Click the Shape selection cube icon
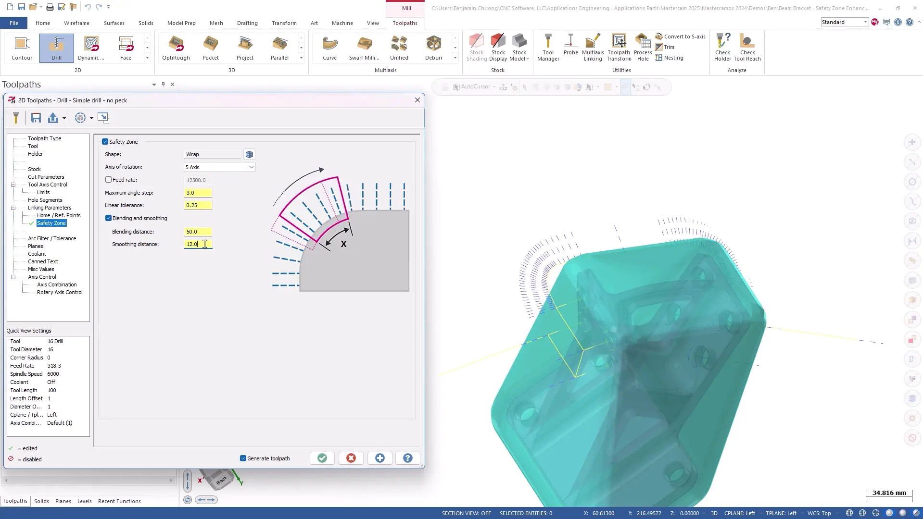This screenshot has width=923, height=519. coord(249,154)
